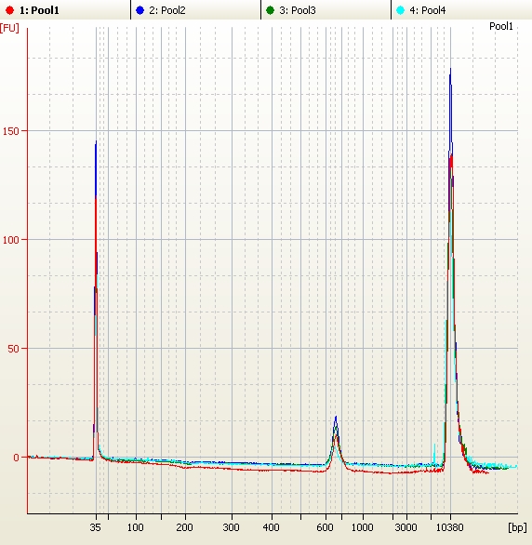Click the 100 value on y-axis
532x545 pixels.
click(10, 240)
